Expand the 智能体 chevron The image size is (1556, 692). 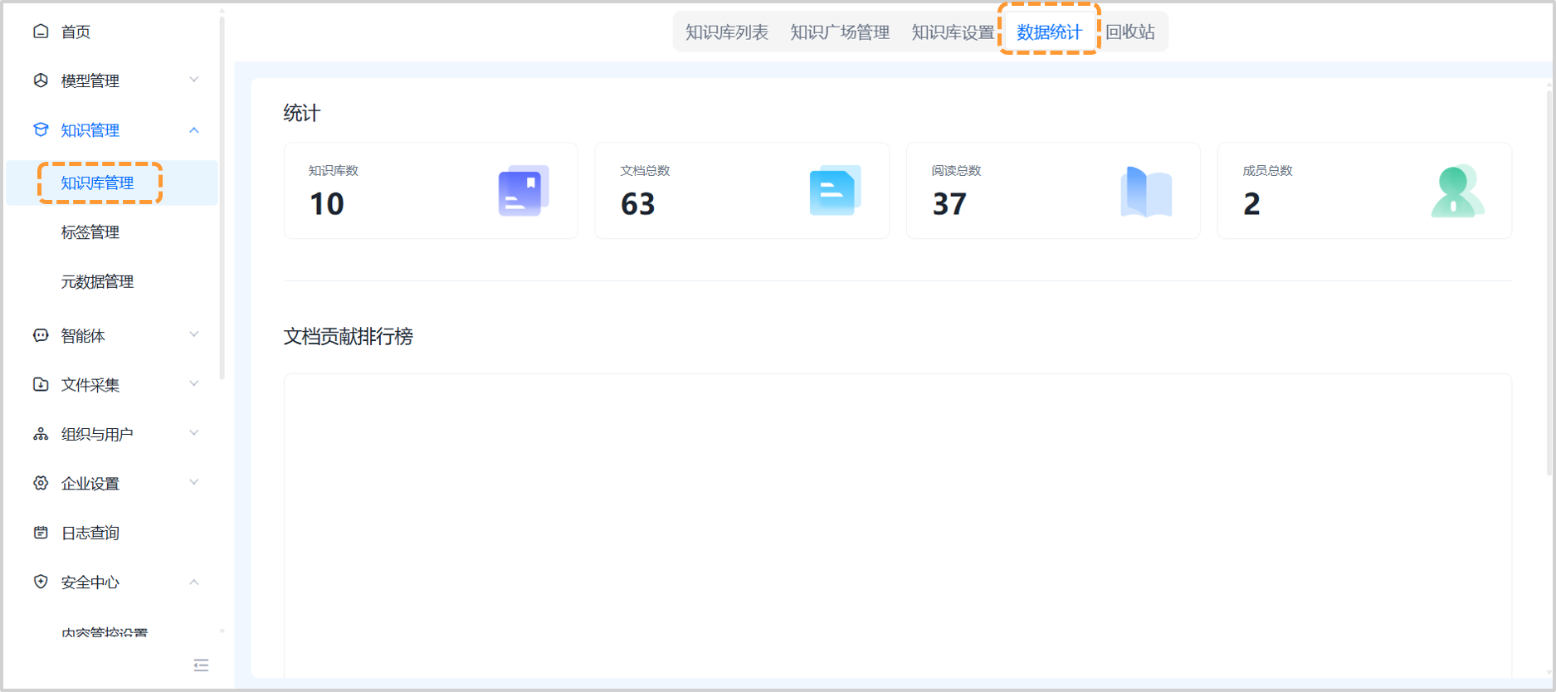click(x=194, y=334)
